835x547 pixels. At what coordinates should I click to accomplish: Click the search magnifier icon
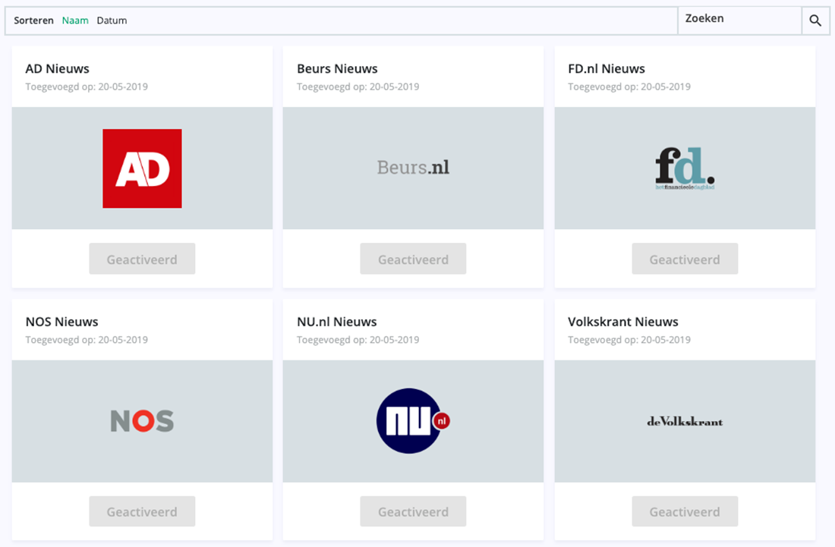tap(815, 20)
